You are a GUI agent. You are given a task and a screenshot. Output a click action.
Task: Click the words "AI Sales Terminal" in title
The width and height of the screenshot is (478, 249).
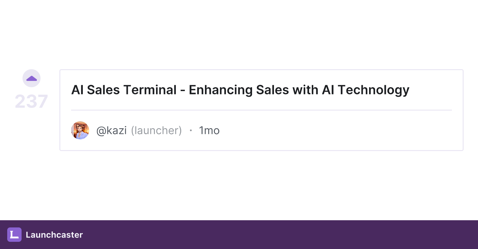click(124, 90)
